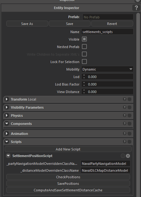This screenshot has width=141, height=197.
Task: Toggle round indicator on Physics header
Action: click(x=129, y=116)
